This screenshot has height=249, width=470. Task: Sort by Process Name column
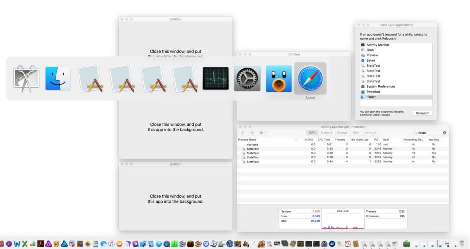pyautogui.click(x=268, y=140)
